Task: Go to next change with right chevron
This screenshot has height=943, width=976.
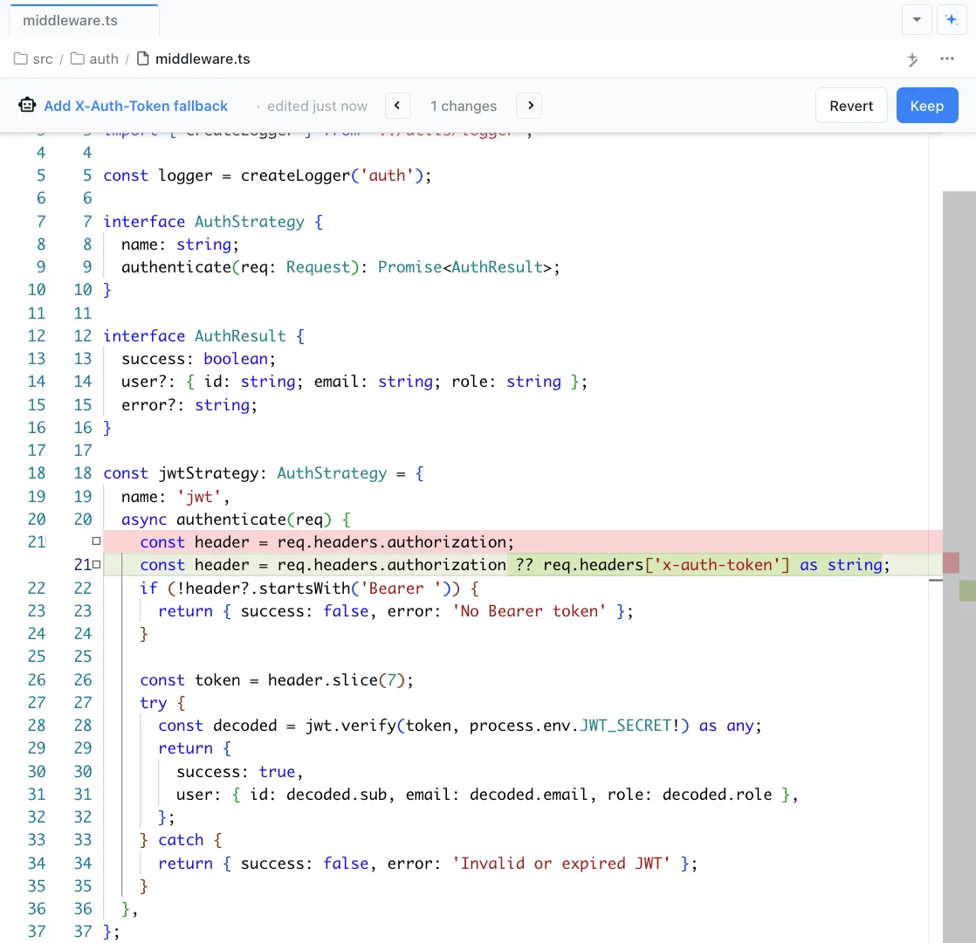Action: tap(529, 105)
